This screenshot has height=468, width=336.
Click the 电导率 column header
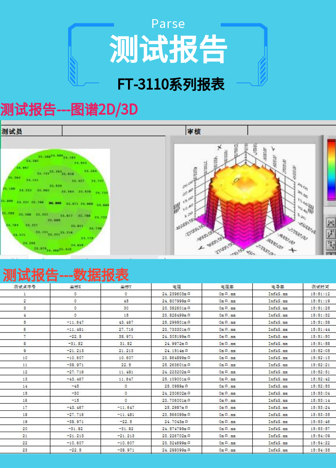pyautogui.click(x=278, y=287)
